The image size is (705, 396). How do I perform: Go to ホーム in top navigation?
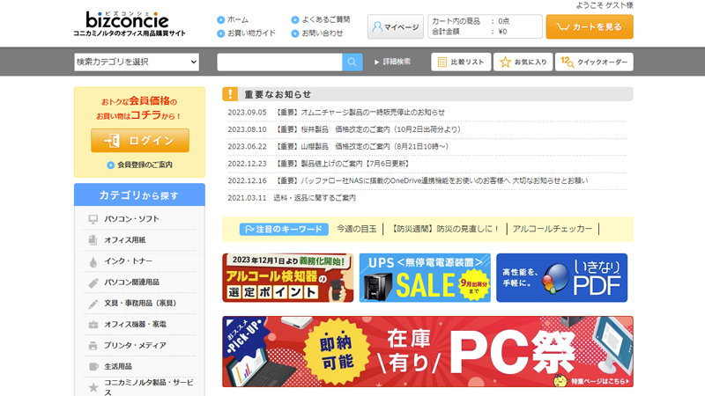click(x=236, y=19)
